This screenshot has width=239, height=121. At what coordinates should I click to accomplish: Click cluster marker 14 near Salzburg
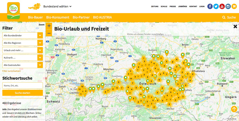click(x=131, y=79)
